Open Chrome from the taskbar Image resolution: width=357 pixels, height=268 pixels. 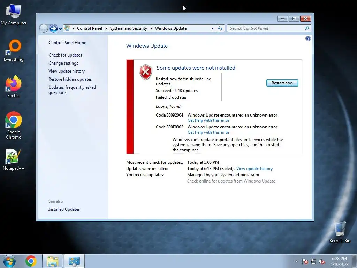[x=31, y=261]
